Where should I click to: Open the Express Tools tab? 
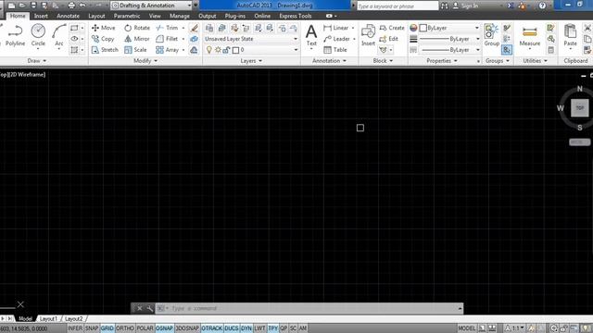point(296,16)
